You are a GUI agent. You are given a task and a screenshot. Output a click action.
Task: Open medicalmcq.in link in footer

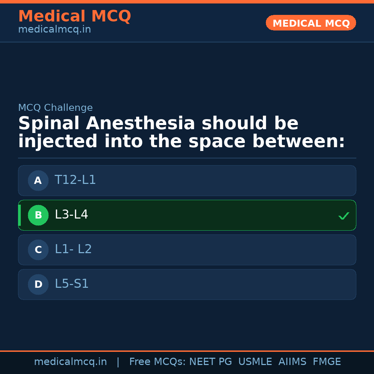coord(70,362)
